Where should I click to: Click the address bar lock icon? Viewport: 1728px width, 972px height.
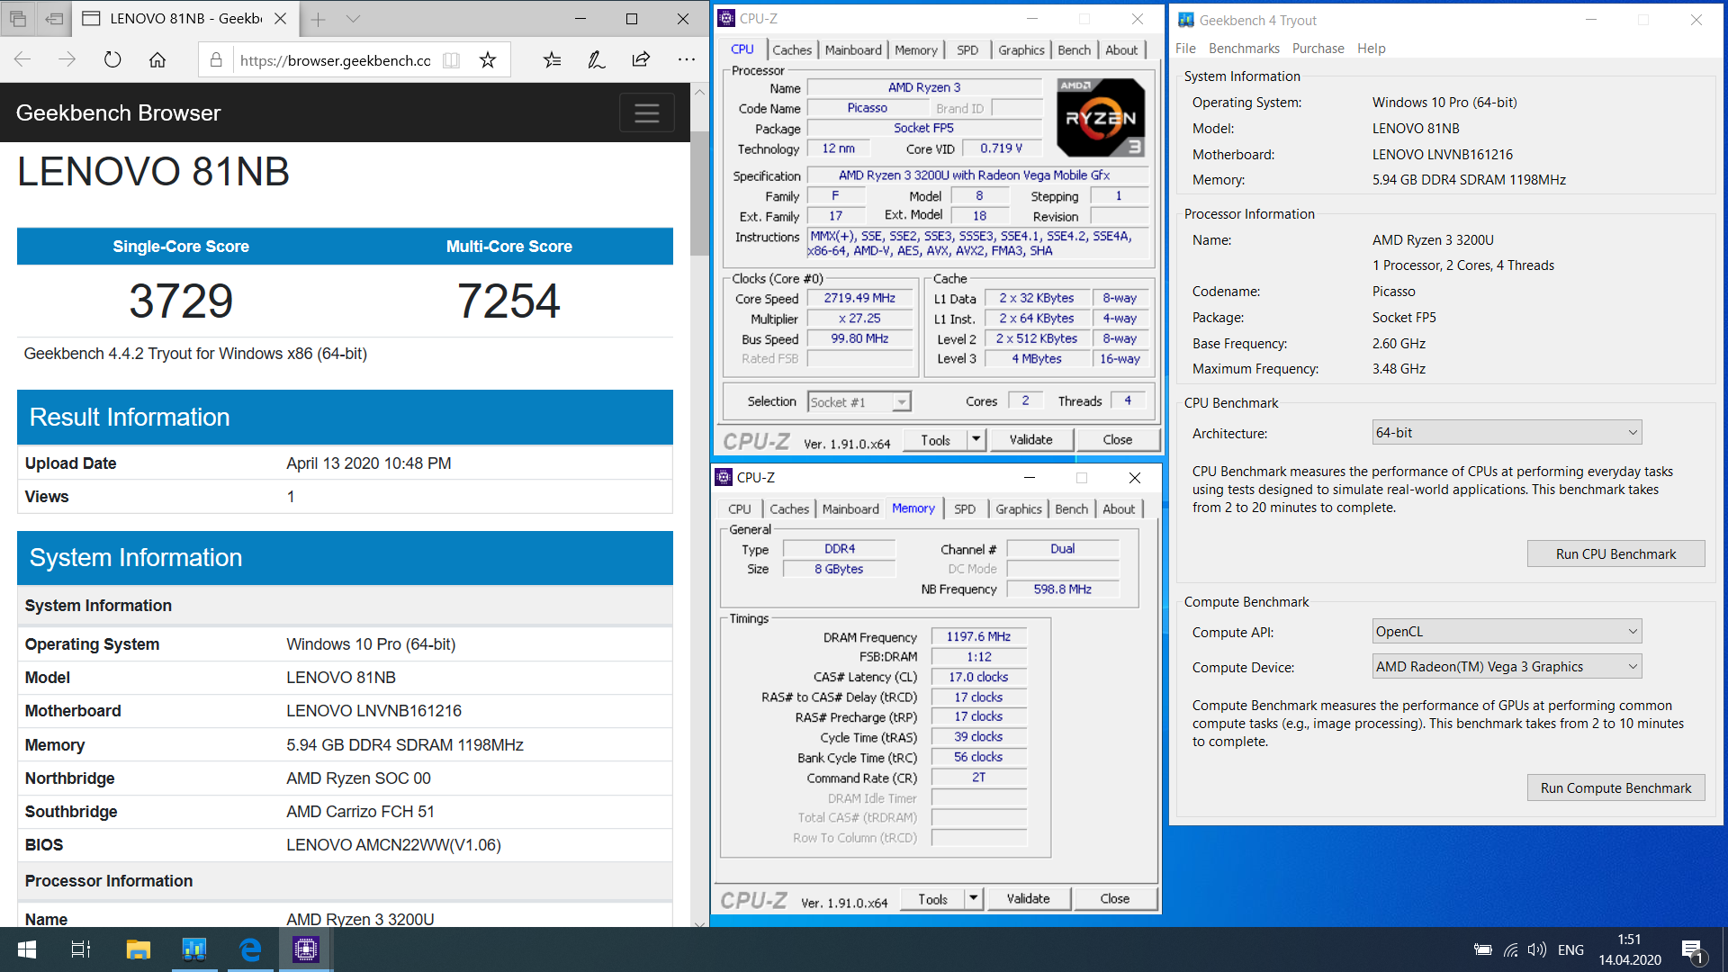[x=216, y=60]
